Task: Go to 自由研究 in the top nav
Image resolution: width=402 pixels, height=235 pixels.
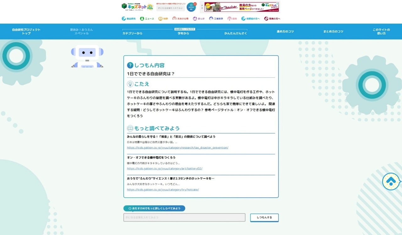Action: tap(129, 19)
